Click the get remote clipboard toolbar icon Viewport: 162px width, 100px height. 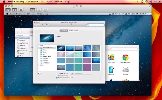pos(39,10)
